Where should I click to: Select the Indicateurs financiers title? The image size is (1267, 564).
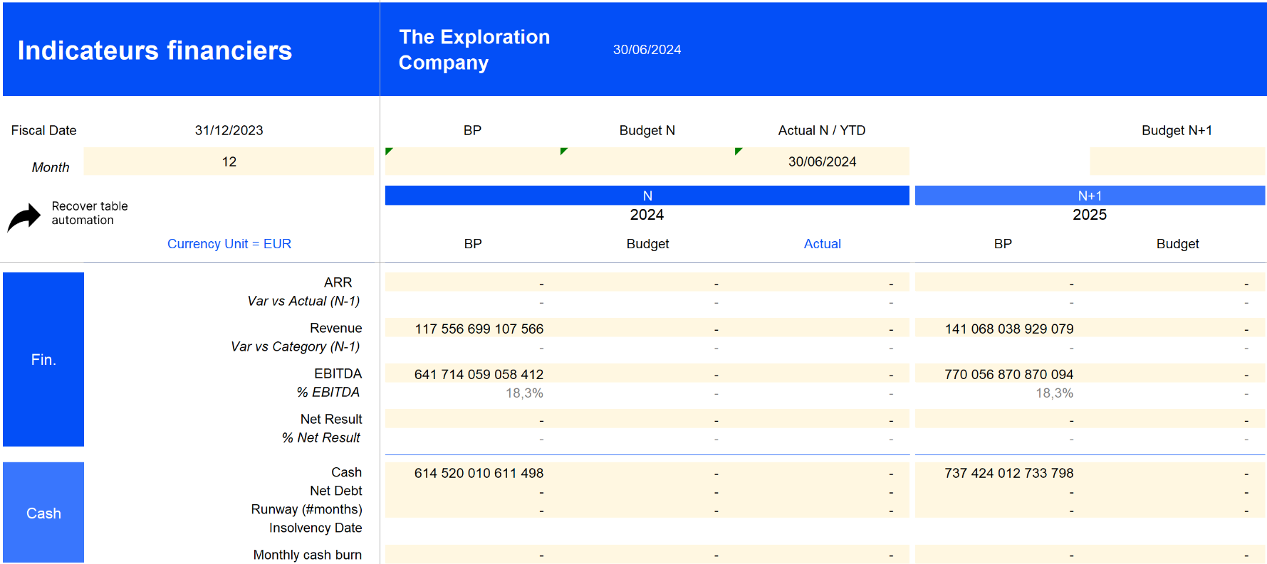[x=155, y=50]
